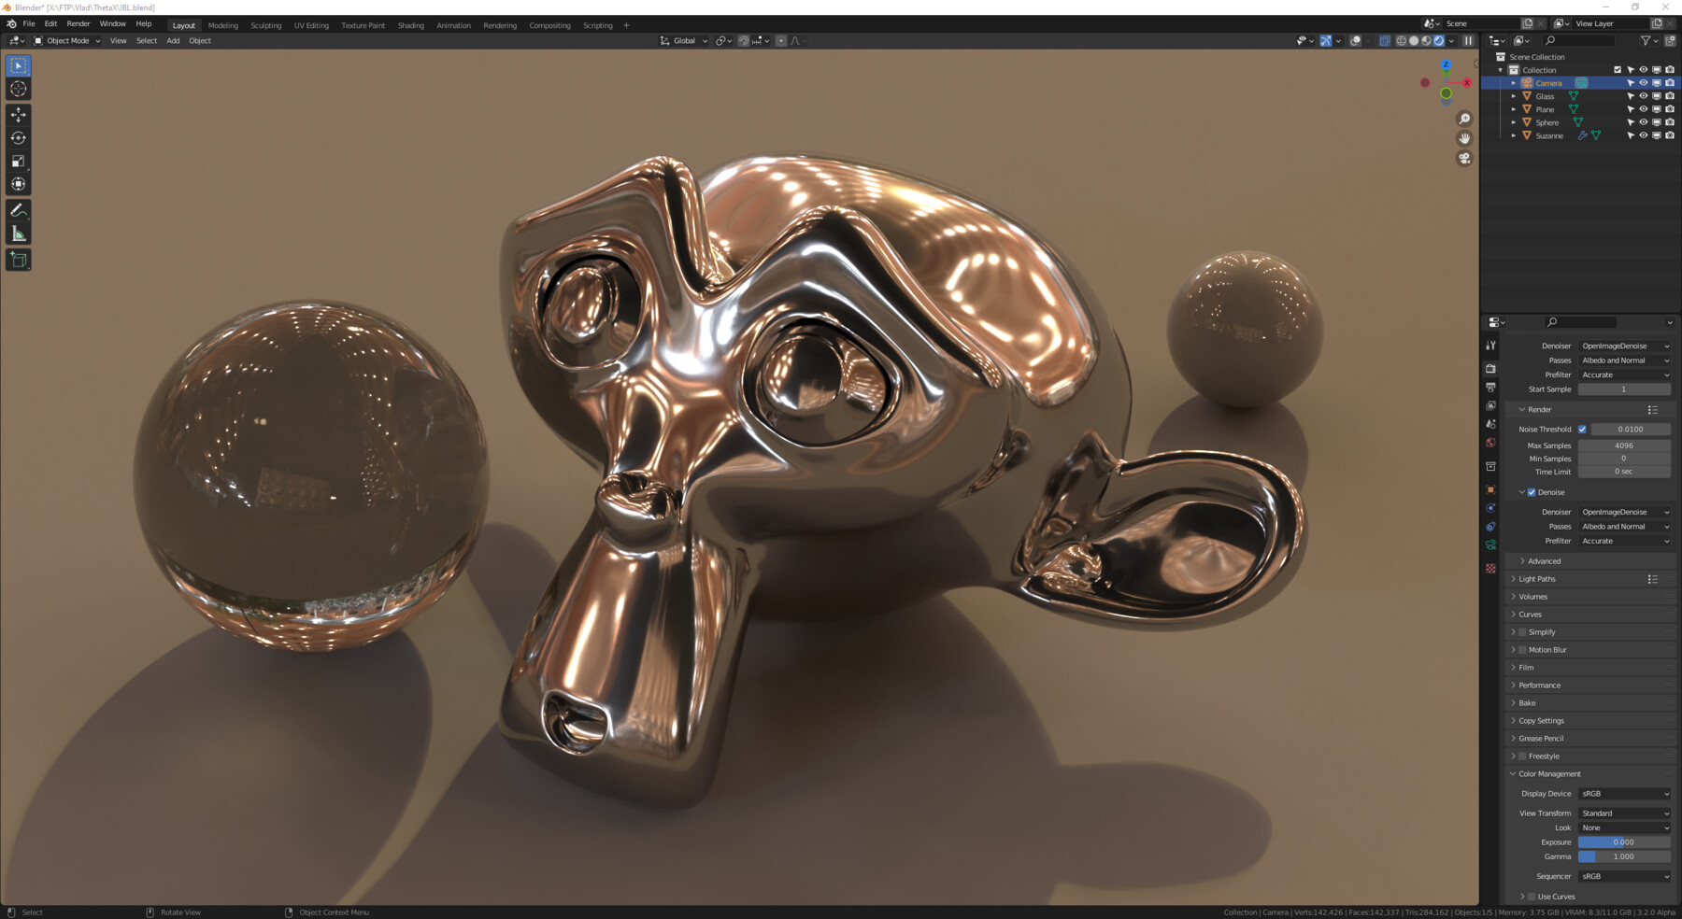Screen dimensions: 1682x919
Task: Adjust the Gamma slider
Action: pos(1624,856)
